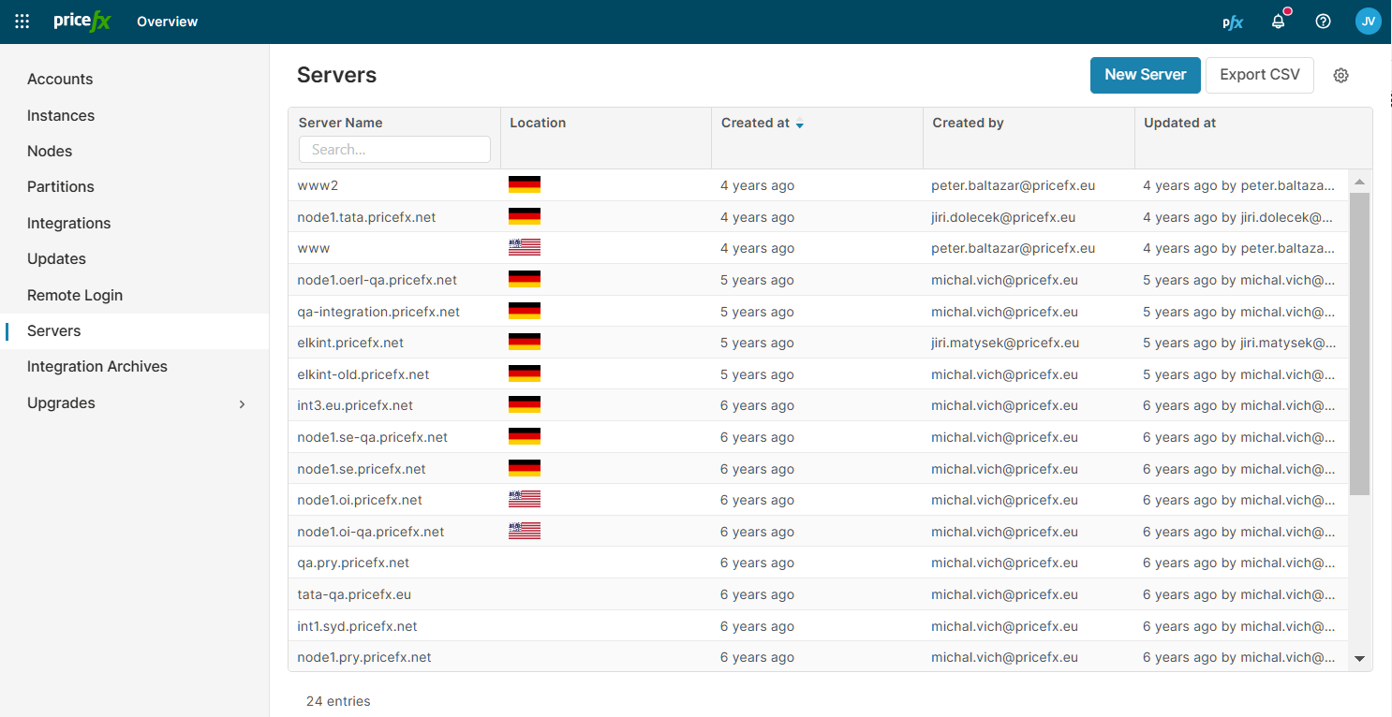
Task: Click the German flag for www2 row
Action: pyautogui.click(x=524, y=185)
